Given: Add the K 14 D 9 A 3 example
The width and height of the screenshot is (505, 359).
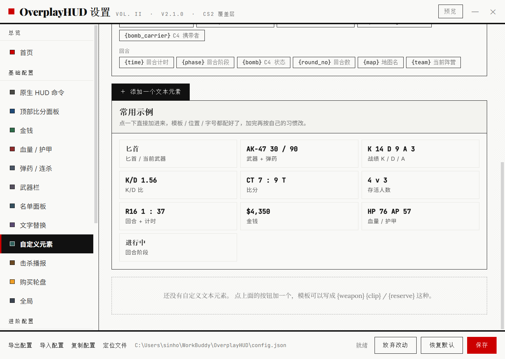Looking at the screenshot, I should pyautogui.click(x=420, y=154).
